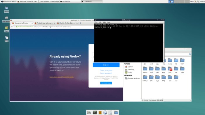Select Browse Network in file manager sidebar
Viewport: 205px width, 115px height.
(132, 78)
